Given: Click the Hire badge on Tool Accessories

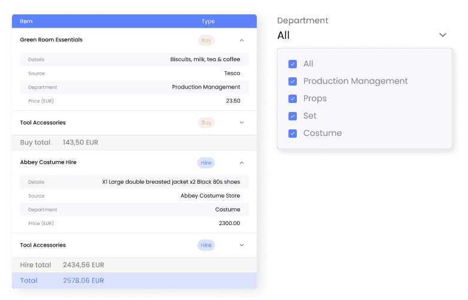Looking at the screenshot, I should click(x=206, y=245).
